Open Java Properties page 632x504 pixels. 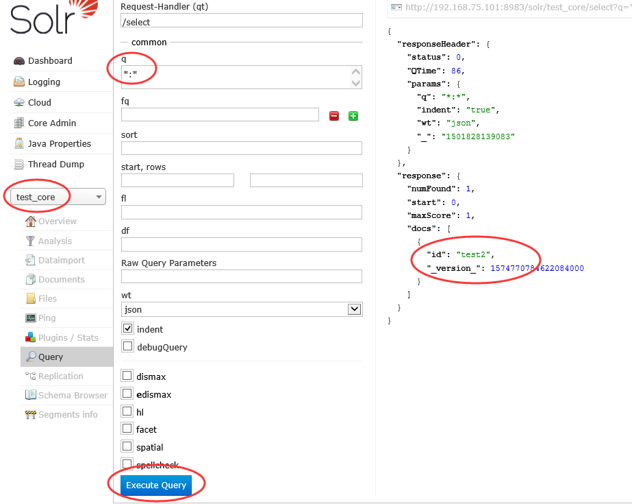pos(60,143)
